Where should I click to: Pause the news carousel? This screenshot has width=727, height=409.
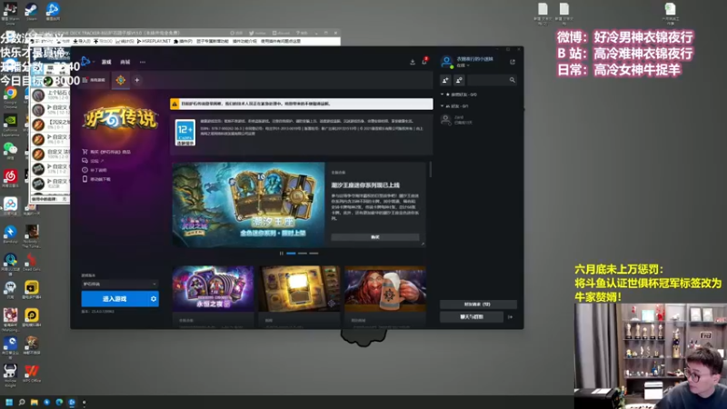tap(281, 254)
